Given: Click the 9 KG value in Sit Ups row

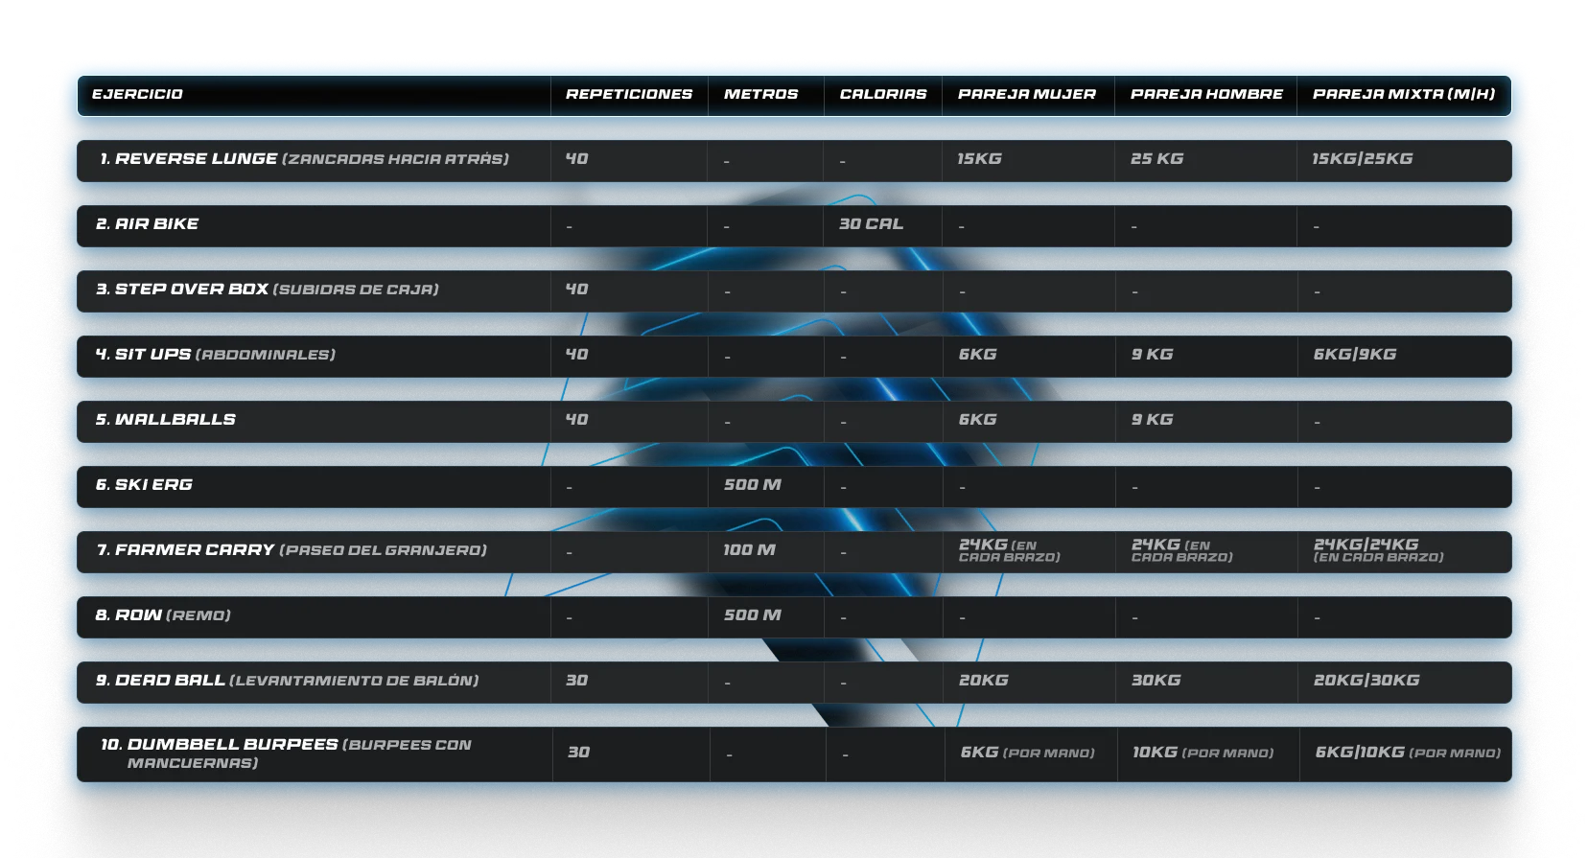Looking at the screenshot, I should [1152, 355].
